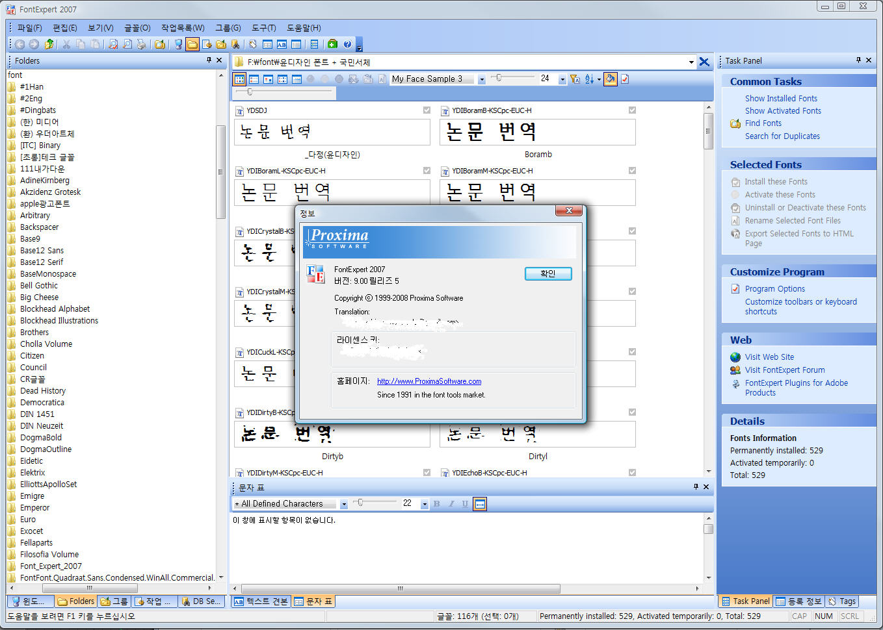Click Search for Duplicates link
Image resolution: width=883 pixels, height=630 pixels.
pyautogui.click(x=782, y=136)
